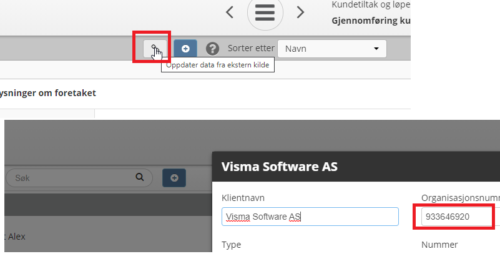Go to the next step arrow
The height and width of the screenshot is (259, 500).
coord(300,12)
